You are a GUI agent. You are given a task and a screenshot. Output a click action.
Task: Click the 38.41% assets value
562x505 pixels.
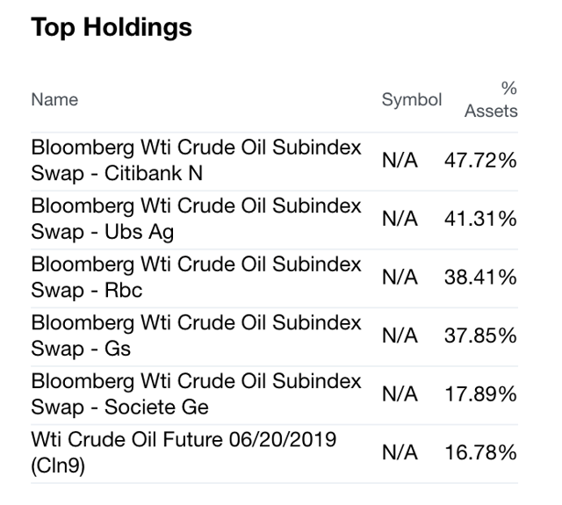[480, 278]
